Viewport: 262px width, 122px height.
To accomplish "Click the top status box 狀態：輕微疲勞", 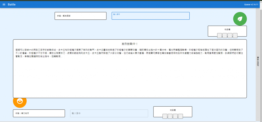I will click(x=81, y=16).
